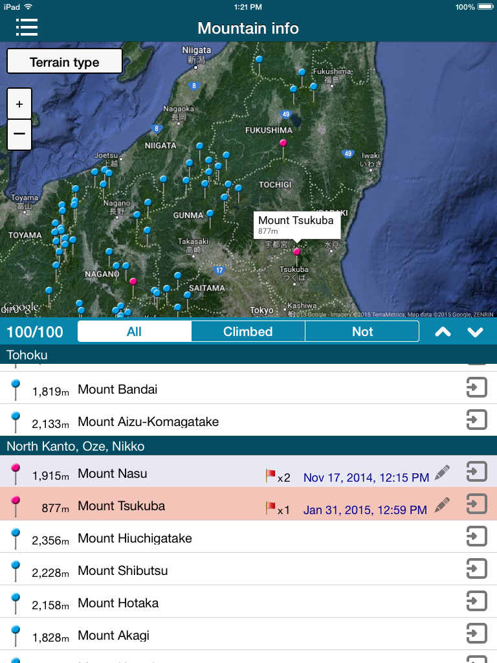Tap the up chevron to expand list

[443, 332]
